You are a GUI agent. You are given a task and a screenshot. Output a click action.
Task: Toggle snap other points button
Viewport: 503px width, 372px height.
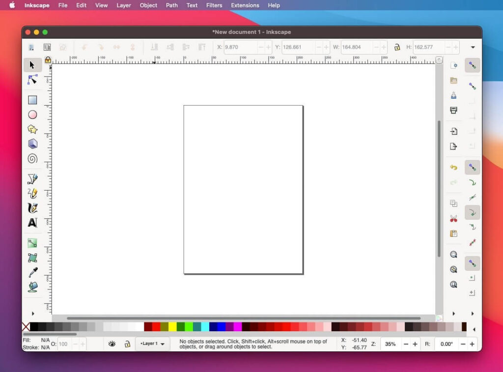click(x=473, y=263)
